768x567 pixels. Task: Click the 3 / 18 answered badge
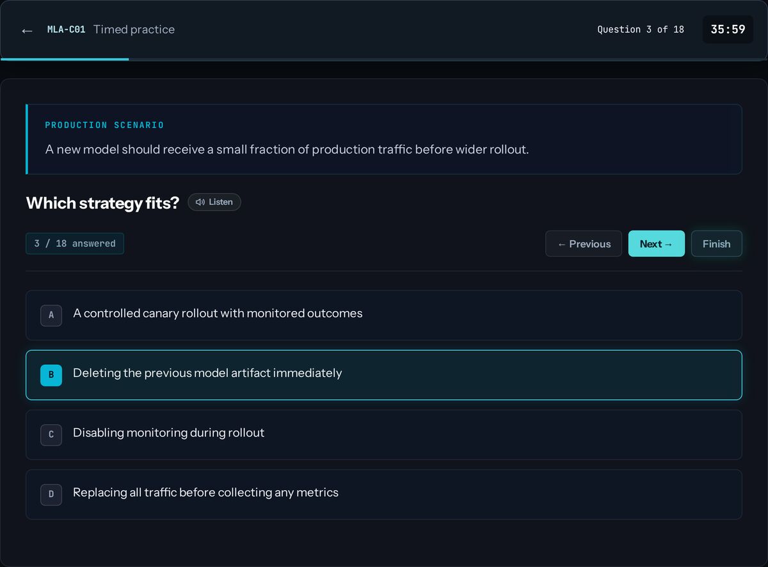(x=75, y=244)
